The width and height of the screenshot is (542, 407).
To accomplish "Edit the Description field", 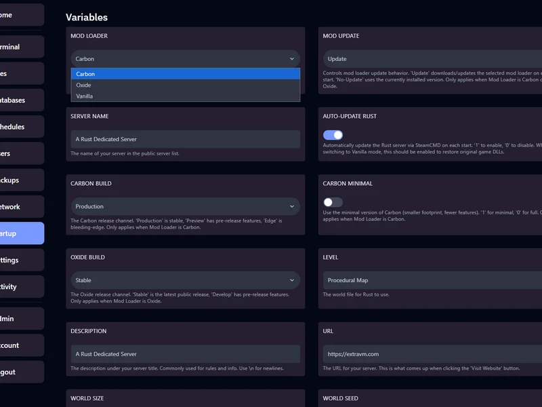I will [x=184, y=353].
